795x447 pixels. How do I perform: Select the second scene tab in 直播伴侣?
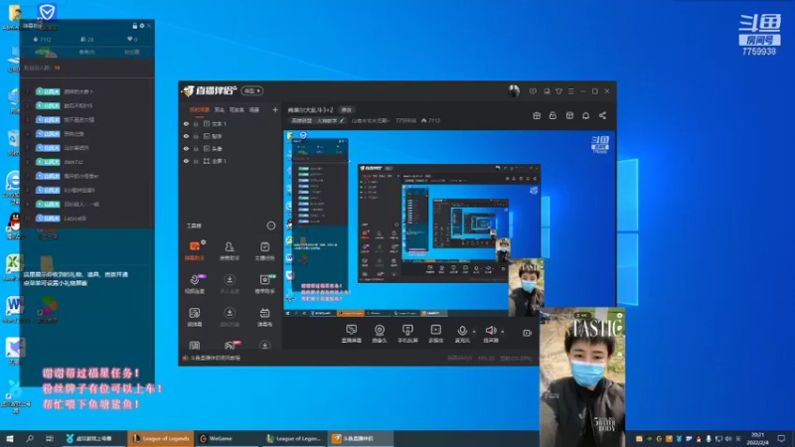coord(219,109)
